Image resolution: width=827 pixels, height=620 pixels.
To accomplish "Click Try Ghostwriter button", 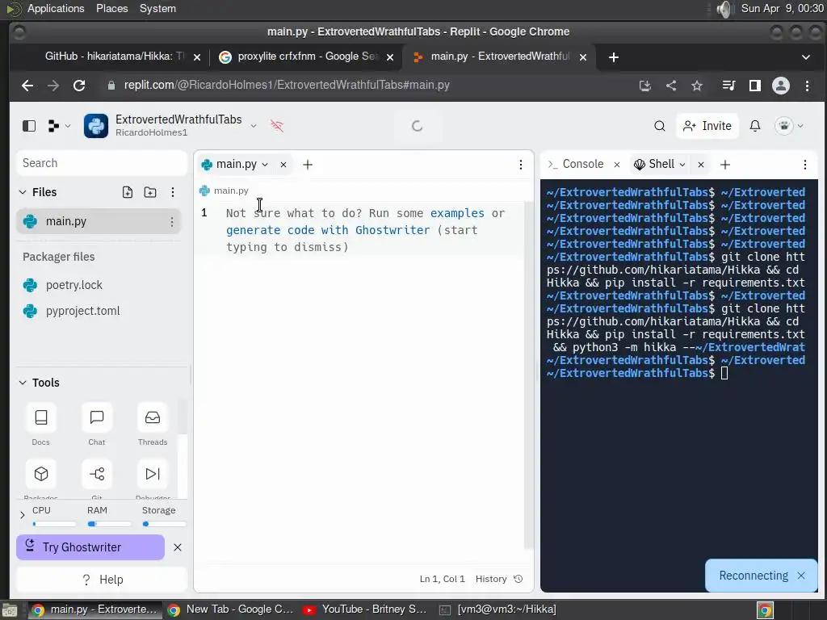I will pyautogui.click(x=90, y=547).
